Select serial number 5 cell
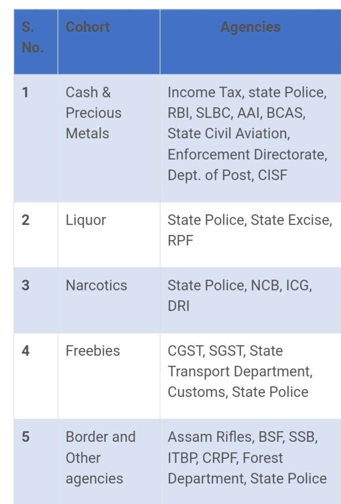 (25, 437)
